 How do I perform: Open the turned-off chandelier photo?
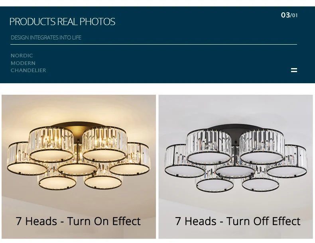tap(235, 167)
